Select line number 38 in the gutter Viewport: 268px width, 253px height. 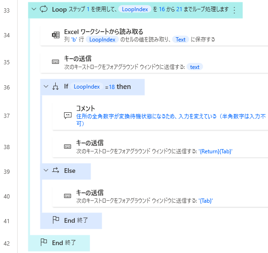coord(7,147)
